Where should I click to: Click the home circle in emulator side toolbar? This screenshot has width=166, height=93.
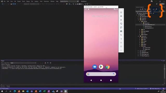pyautogui.click(x=121, y=43)
